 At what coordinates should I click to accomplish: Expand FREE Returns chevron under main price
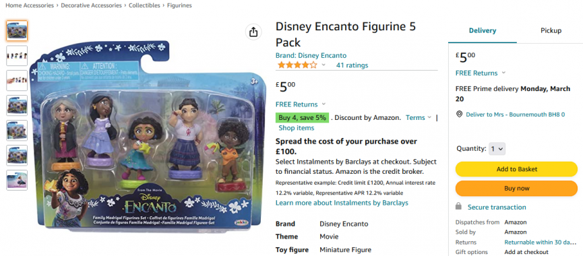click(324, 104)
